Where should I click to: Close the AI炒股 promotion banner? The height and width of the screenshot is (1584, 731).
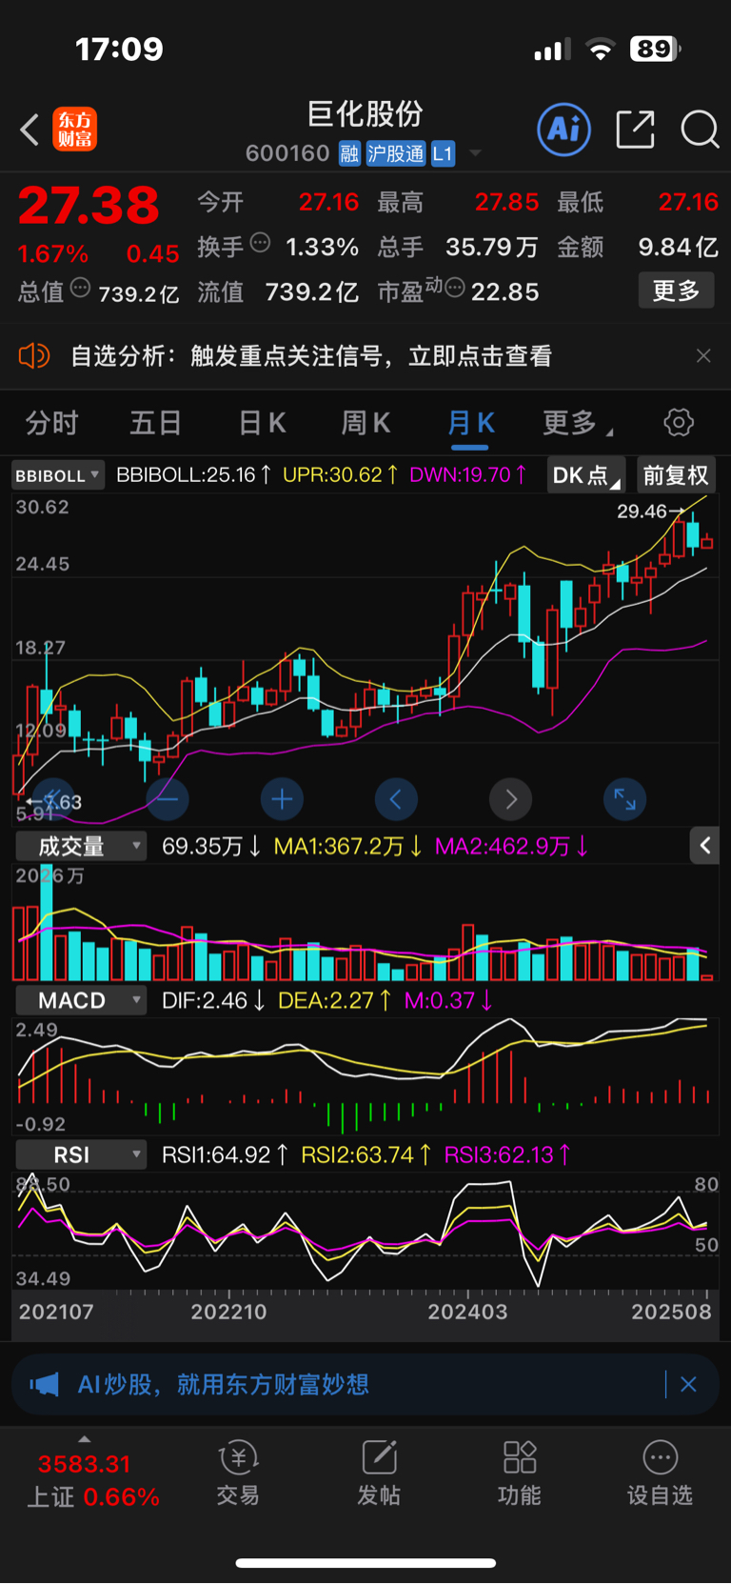coord(688,1384)
